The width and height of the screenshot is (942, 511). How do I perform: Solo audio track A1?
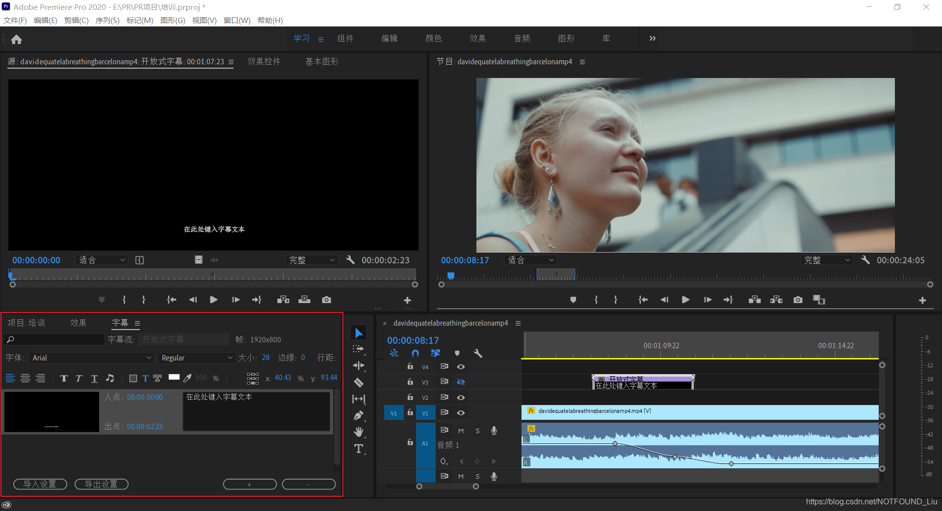point(477,431)
